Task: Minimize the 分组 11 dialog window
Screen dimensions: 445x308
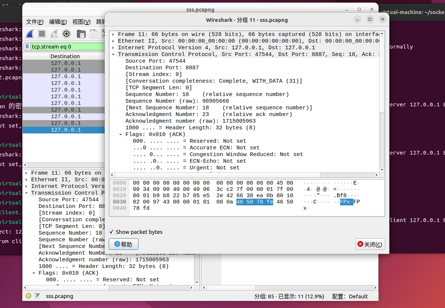Action: 357,20
